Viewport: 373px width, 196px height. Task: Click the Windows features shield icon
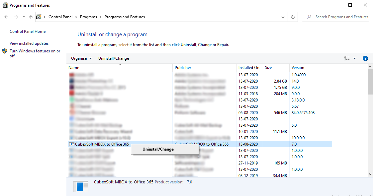[5, 51]
